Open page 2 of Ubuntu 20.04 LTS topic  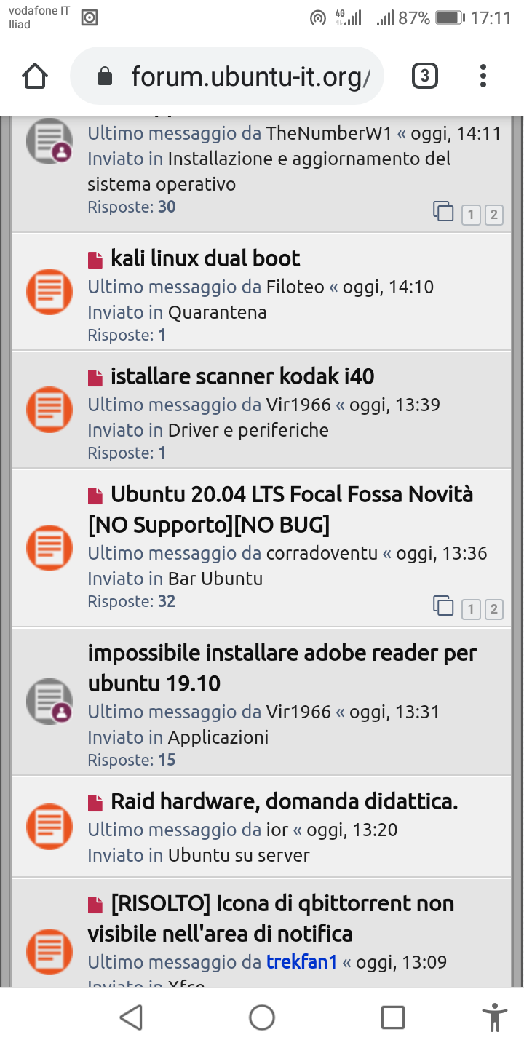[x=494, y=609]
